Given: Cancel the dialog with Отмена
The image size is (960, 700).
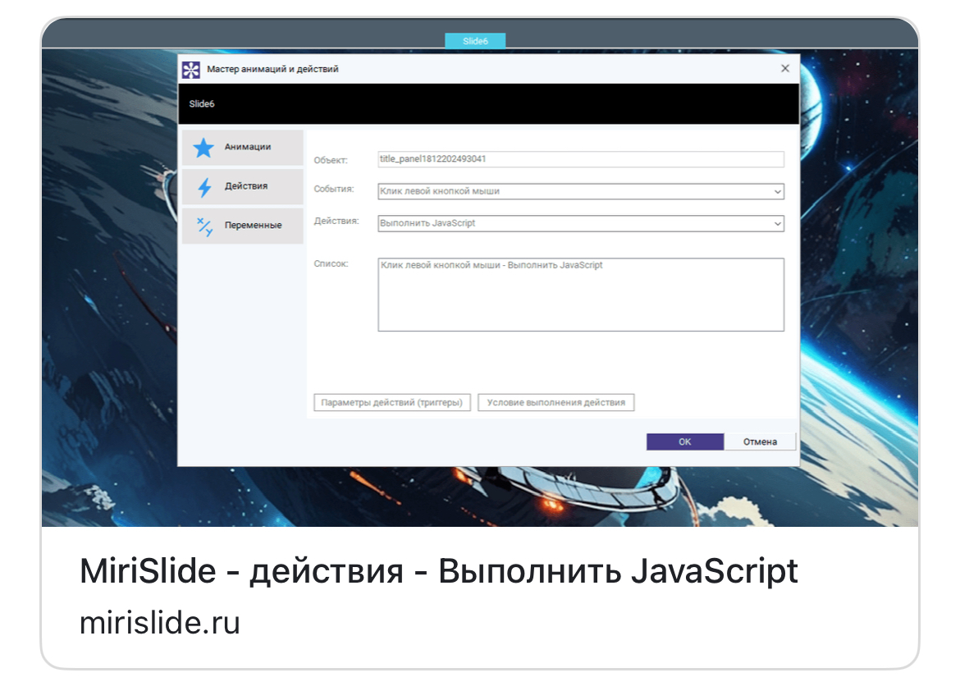Looking at the screenshot, I should click(759, 442).
